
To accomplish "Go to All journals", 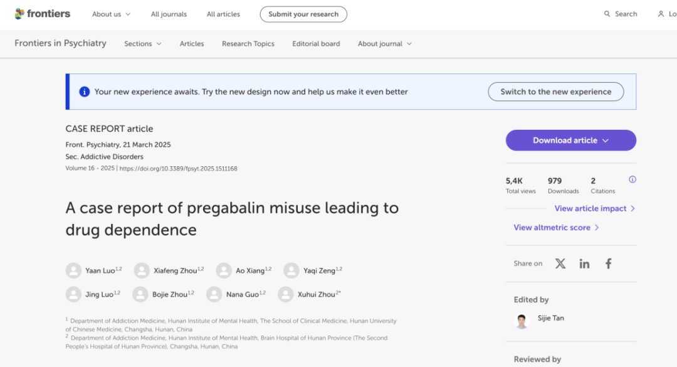I will tap(169, 14).
